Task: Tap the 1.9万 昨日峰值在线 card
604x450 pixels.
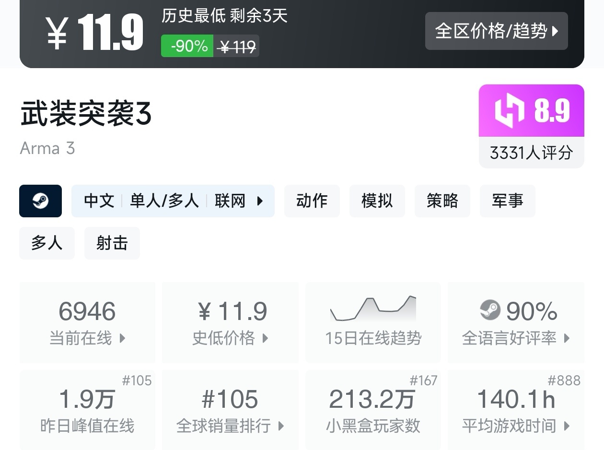Action: pyautogui.click(x=87, y=410)
